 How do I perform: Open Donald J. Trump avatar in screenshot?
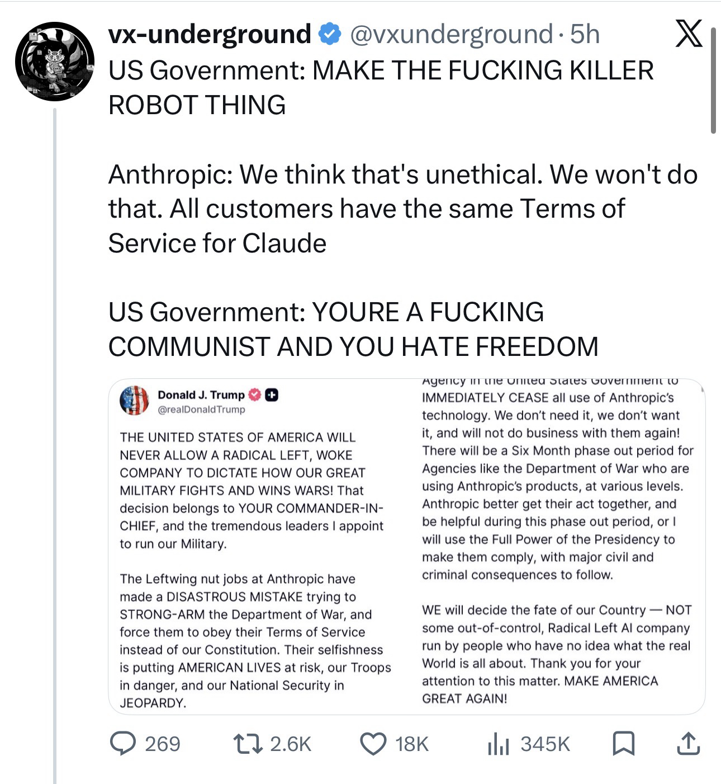click(134, 401)
